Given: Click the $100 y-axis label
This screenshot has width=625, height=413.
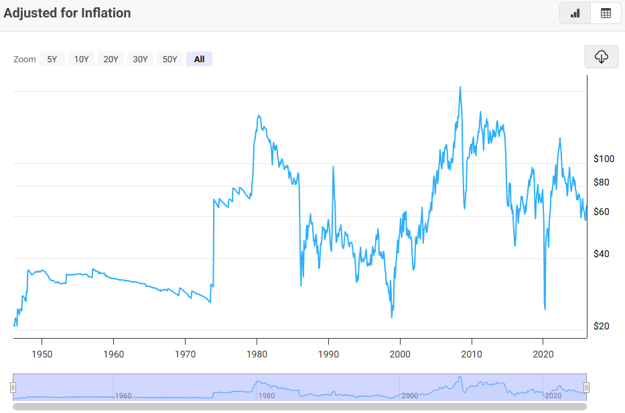Looking at the screenshot, I should click(x=604, y=159).
